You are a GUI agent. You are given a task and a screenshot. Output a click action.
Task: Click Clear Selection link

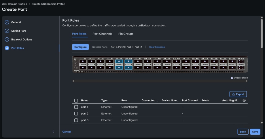click(x=157, y=47)
